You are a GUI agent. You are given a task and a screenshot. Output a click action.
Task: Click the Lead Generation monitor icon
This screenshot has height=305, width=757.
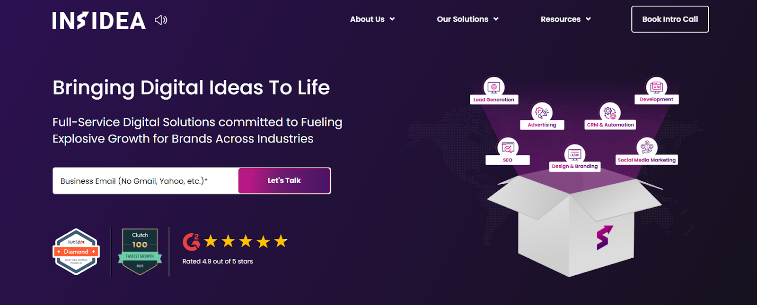[493, 87]
